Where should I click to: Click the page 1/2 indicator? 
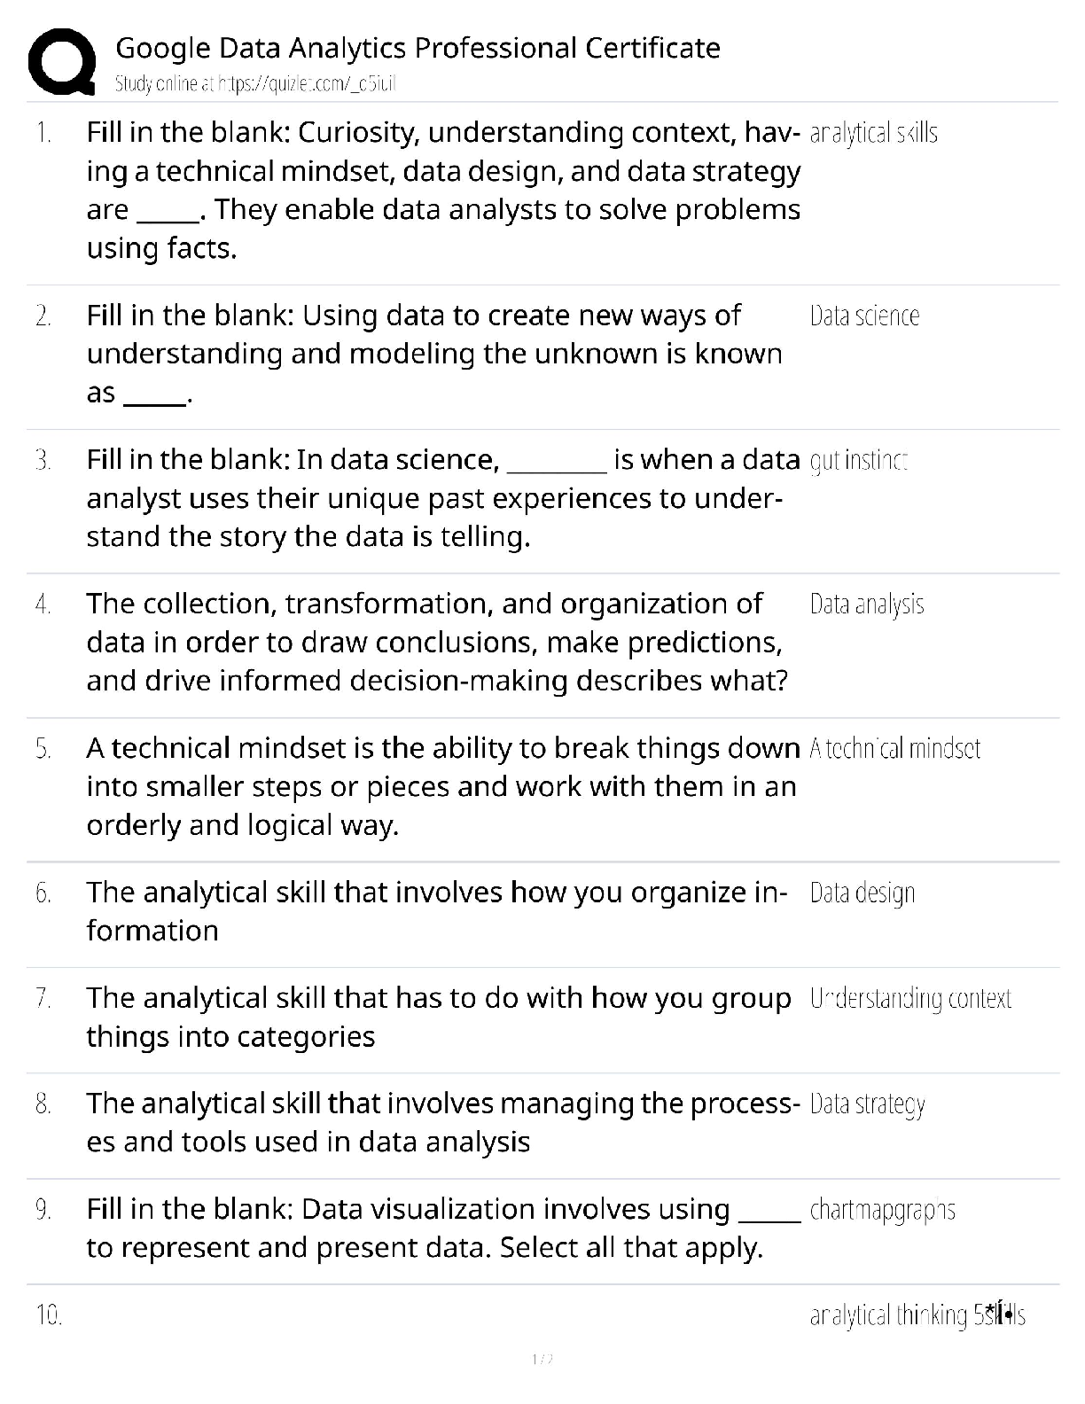tap(542, 1360)
